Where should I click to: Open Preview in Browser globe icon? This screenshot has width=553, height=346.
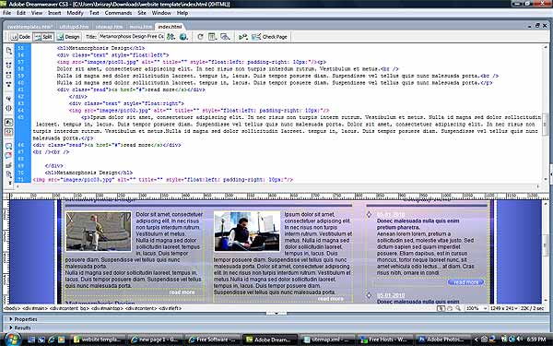[x=183, y=37]
